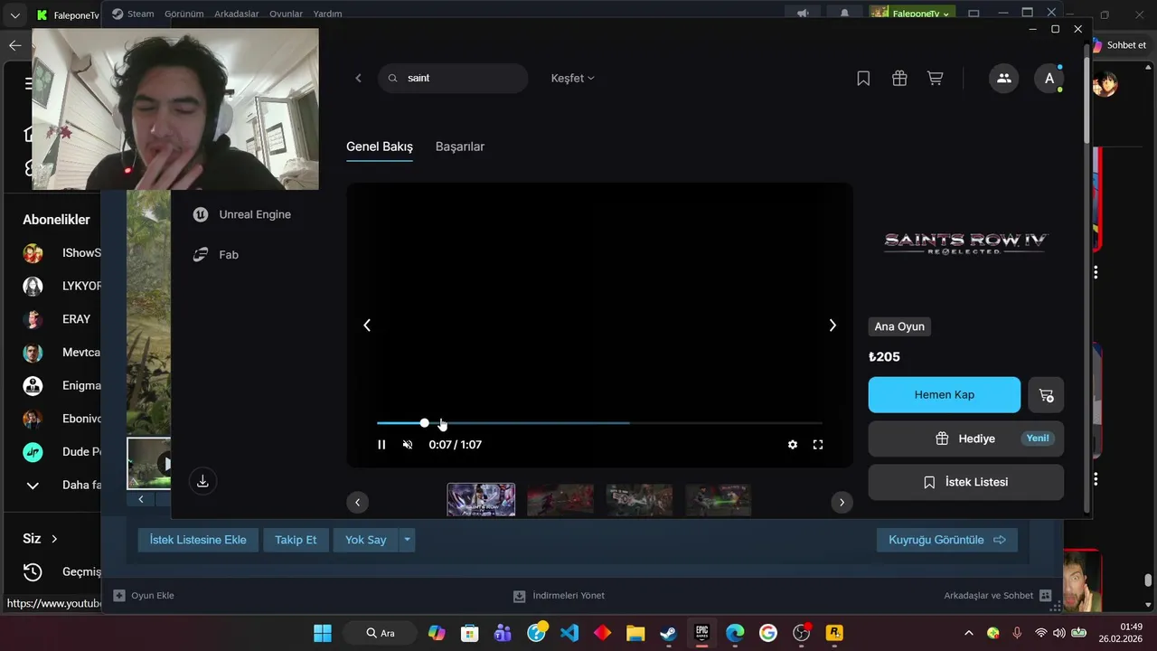Image resolution: width=1157 pixels, height=651 pixels.
Task: Click Kuyruğu Görüntüle in Steam
Action: tap(947, 540)
